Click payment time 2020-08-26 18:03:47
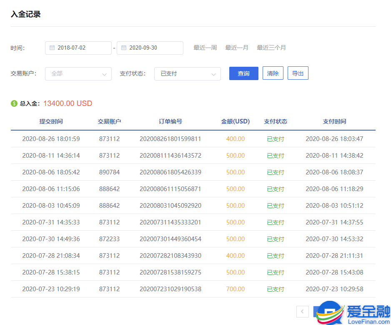 pos(334,139)
